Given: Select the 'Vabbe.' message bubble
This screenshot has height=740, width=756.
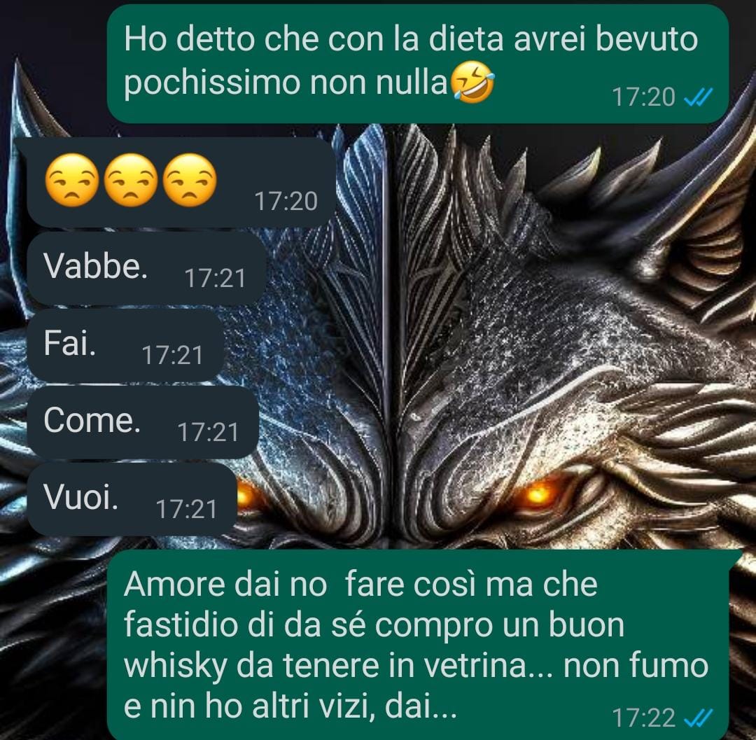Looking at the screenshot, I should pyautogui.click(x=146, y=268).
